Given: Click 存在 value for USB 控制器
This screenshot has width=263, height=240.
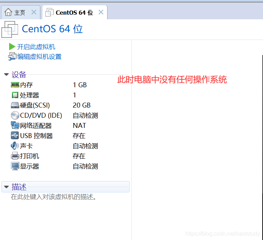Looking at the screenshot, I should (x=79, y=136).
